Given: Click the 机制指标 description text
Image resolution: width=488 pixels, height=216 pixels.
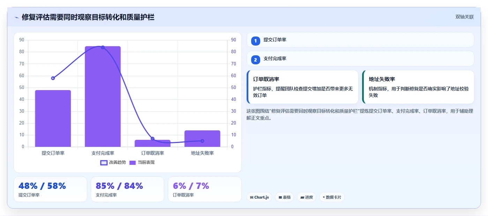Looking at the screenshot, I should pyautogui.click(x=419, y=92).
